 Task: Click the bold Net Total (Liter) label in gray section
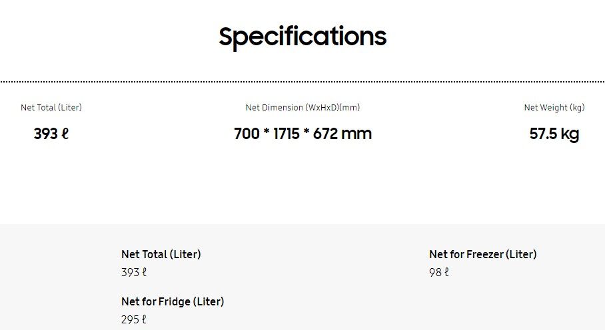tap(161, 254)
